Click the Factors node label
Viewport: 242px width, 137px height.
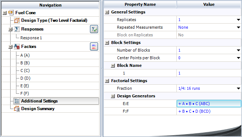(x=28, y=47)
